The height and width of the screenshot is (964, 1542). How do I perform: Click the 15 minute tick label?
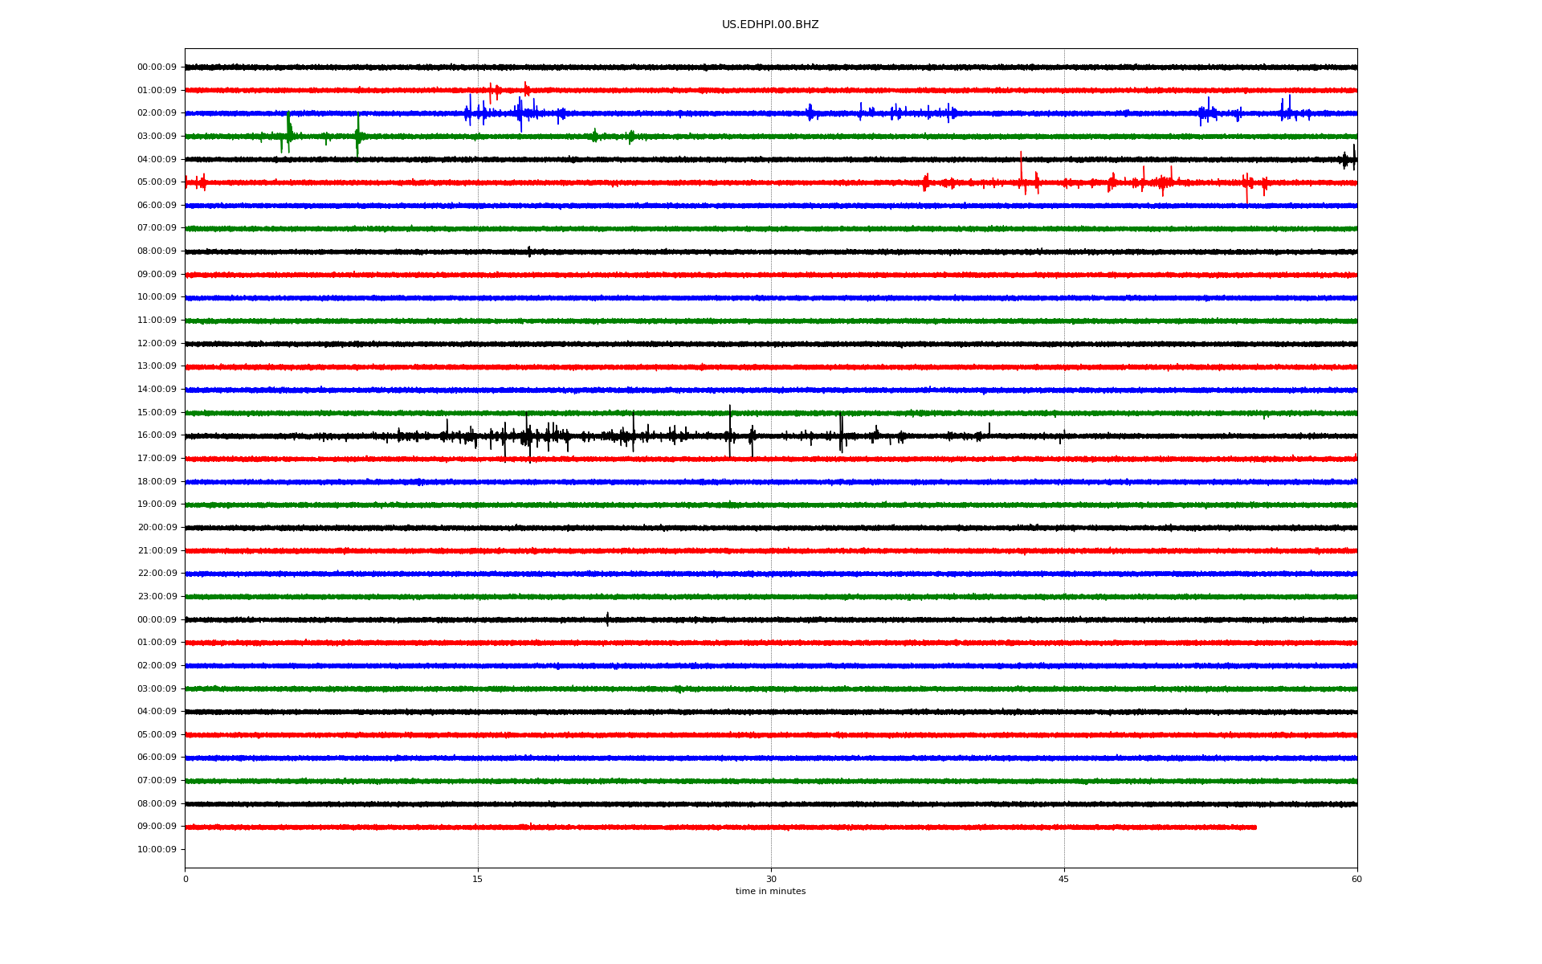[x=478, y=879]
